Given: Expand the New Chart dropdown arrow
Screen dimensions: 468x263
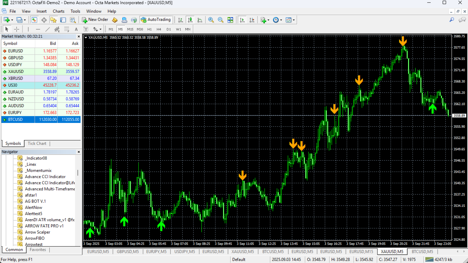Looking at the screenshot, I should tap(12, 20).
